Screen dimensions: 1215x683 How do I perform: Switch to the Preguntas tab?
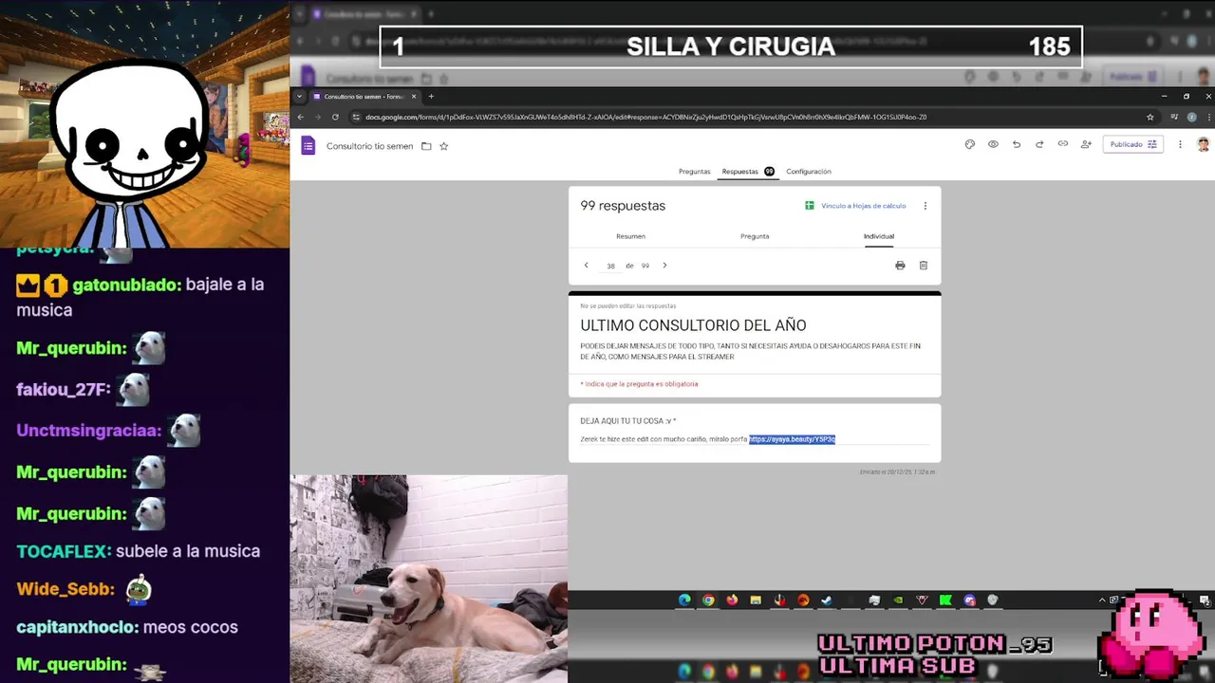click(x=694, y=172)
